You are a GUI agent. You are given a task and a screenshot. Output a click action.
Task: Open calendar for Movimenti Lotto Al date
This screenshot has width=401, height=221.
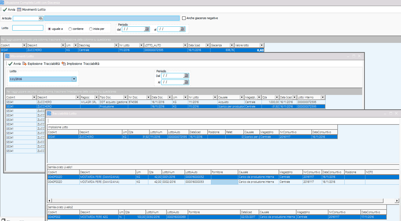pyautogui.click(x=186, y=82)
